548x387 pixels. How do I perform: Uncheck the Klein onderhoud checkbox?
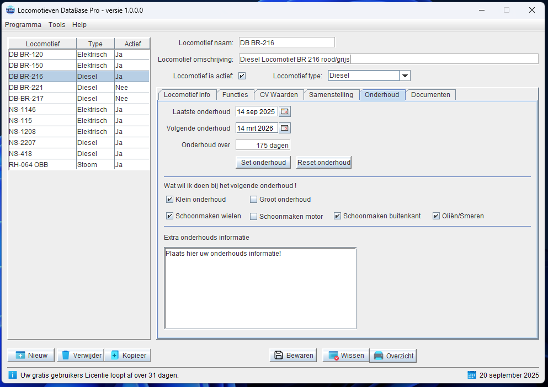tap(170, 200)
